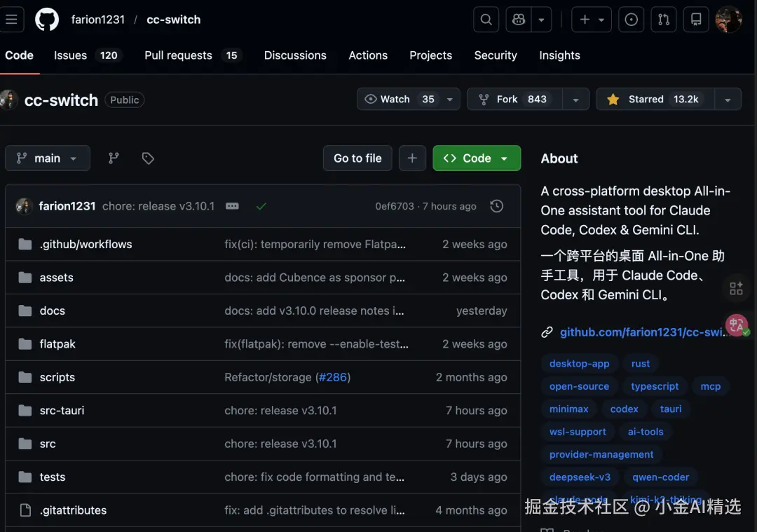Open the tests folder
The image size is (757, 532).
[x=52, y=477]
